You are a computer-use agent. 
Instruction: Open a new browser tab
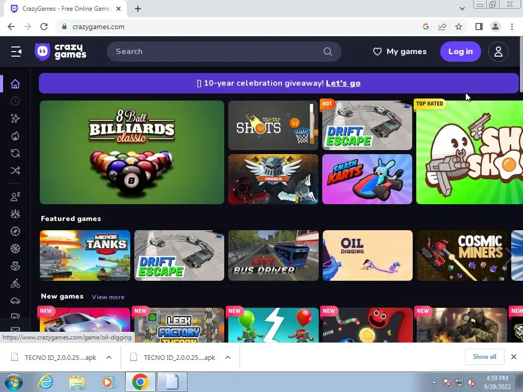[x=138, y=9]
